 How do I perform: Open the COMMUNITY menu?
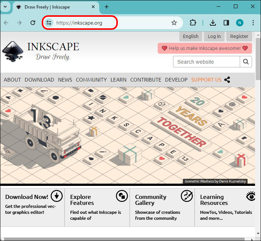(91, 80)
